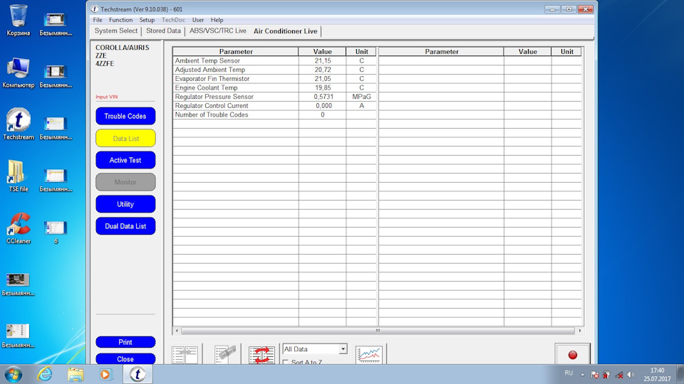Enable Sort A to Z checkbox
The height and width of the screenshot is (384, 684).
tap(286, 362)
